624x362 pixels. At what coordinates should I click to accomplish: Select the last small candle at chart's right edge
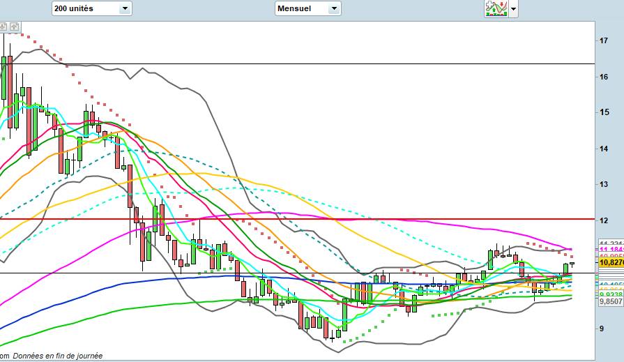pyautogui.click(x=572, y=264)
